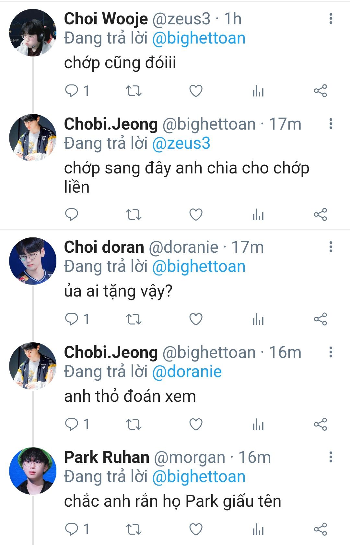Open more options on Choi doran's tweet
Image resolution: width=350 pixels, height=545 pixels.
coord(331,247)
